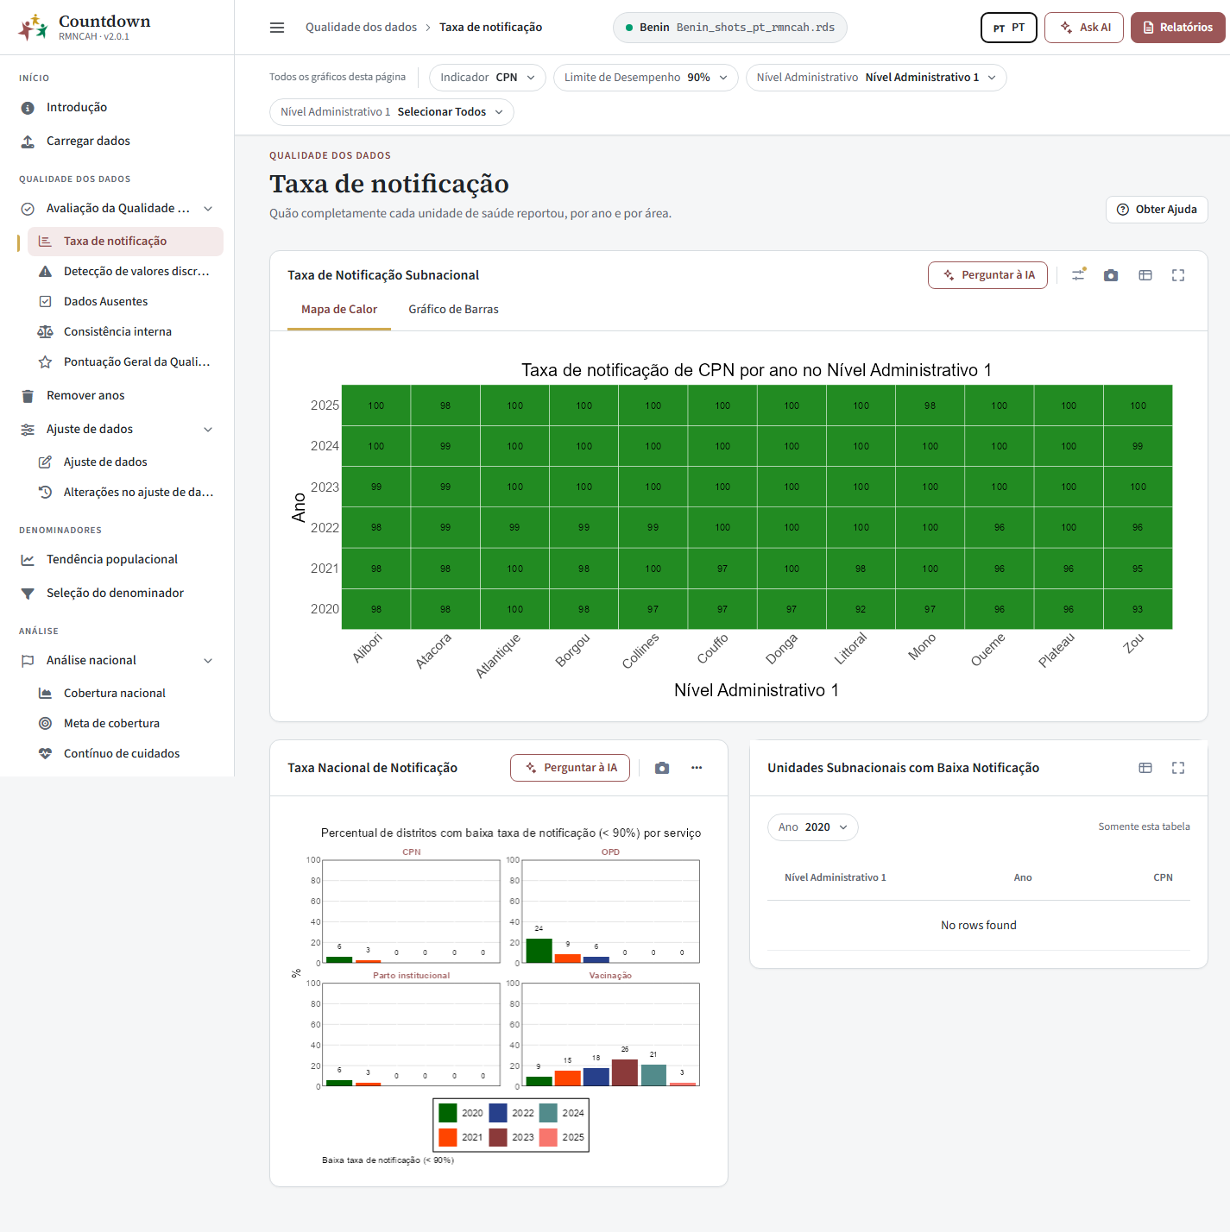This screenshot has height=1232, width=1230.
Task: Open chart settings sliders icon in Subnacional card
Action: coord(1078,275)
